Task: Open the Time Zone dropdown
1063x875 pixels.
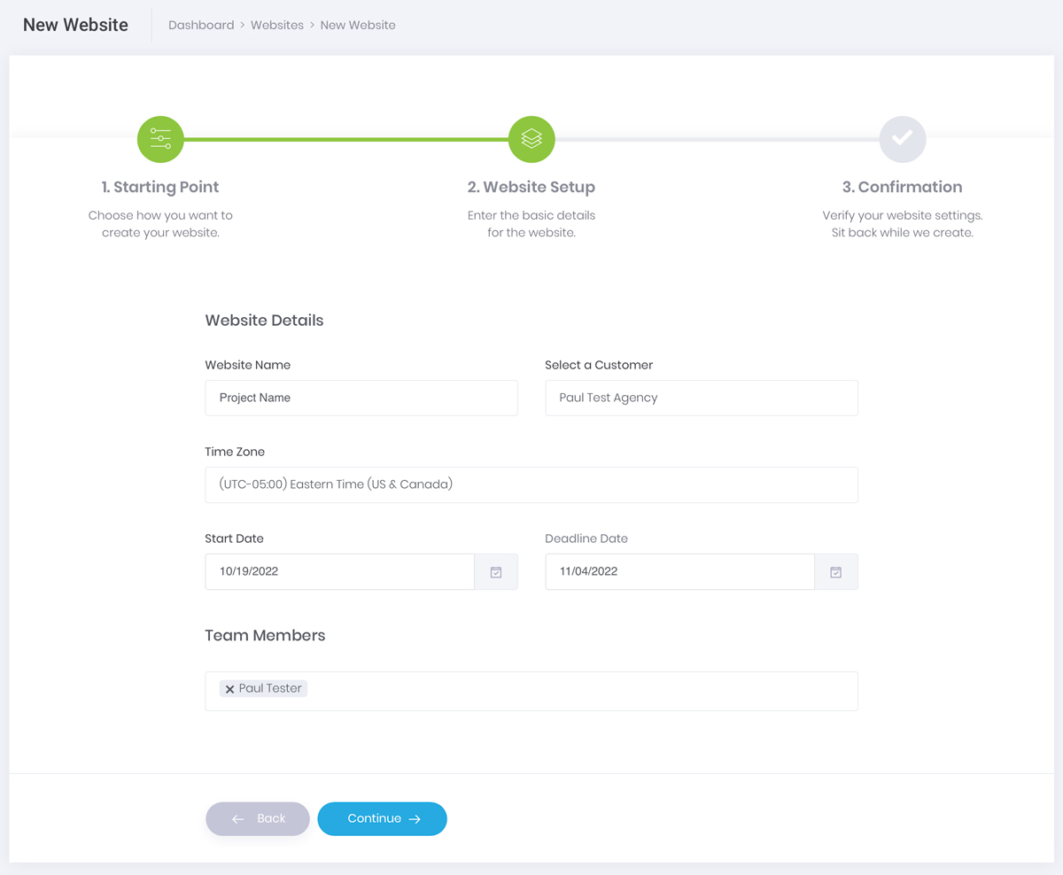Action: tap(531, 484)
